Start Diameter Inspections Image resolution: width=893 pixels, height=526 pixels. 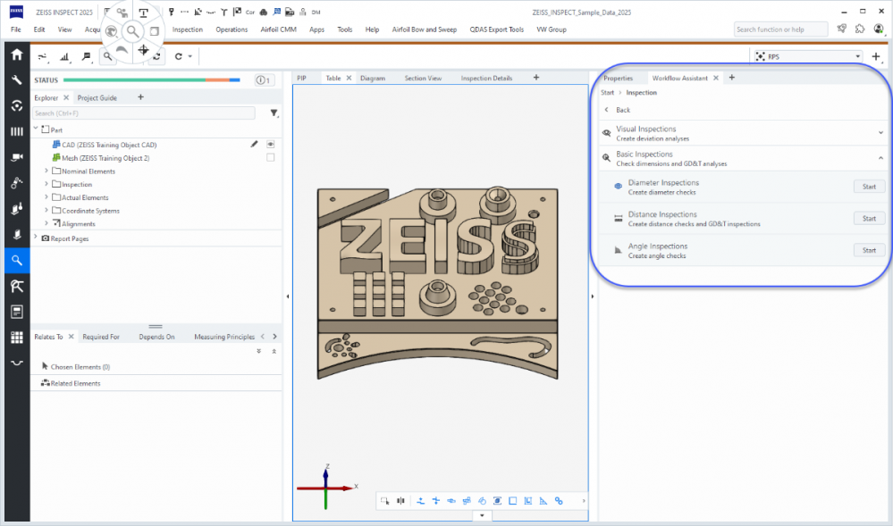click(868, 187)
